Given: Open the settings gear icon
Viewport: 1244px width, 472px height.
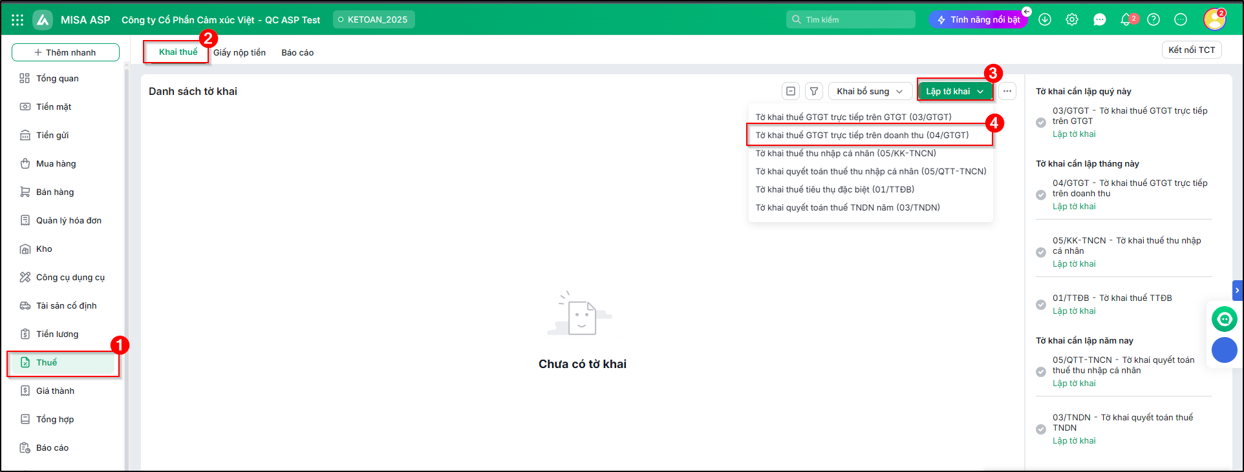Looking at the screenshot, I should tap(1072, 20).
